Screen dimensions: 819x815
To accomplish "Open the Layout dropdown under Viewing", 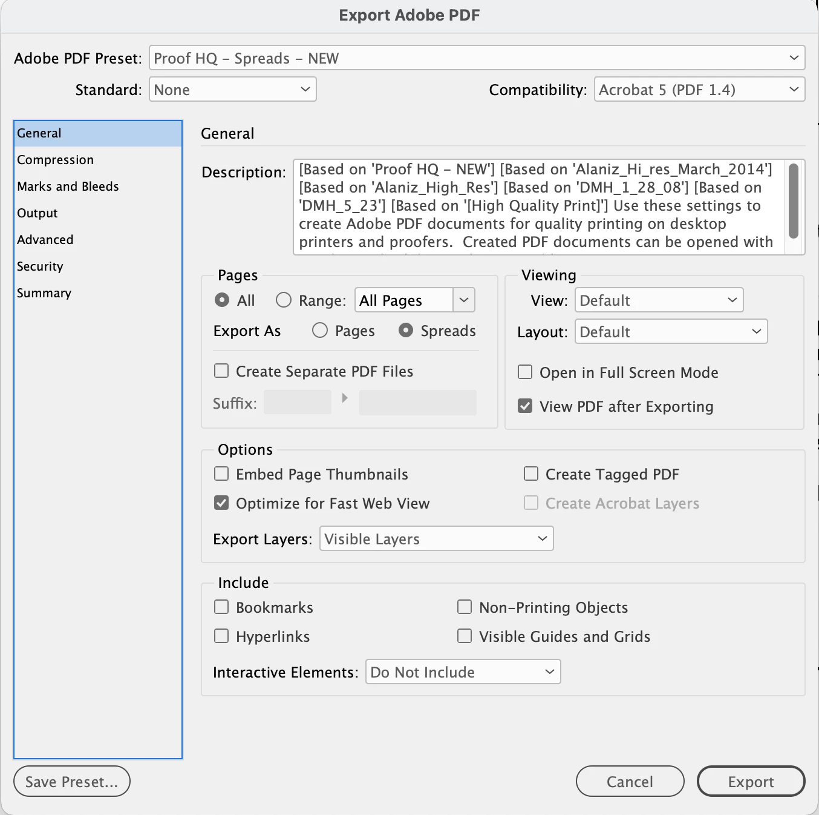I will 671,331.
